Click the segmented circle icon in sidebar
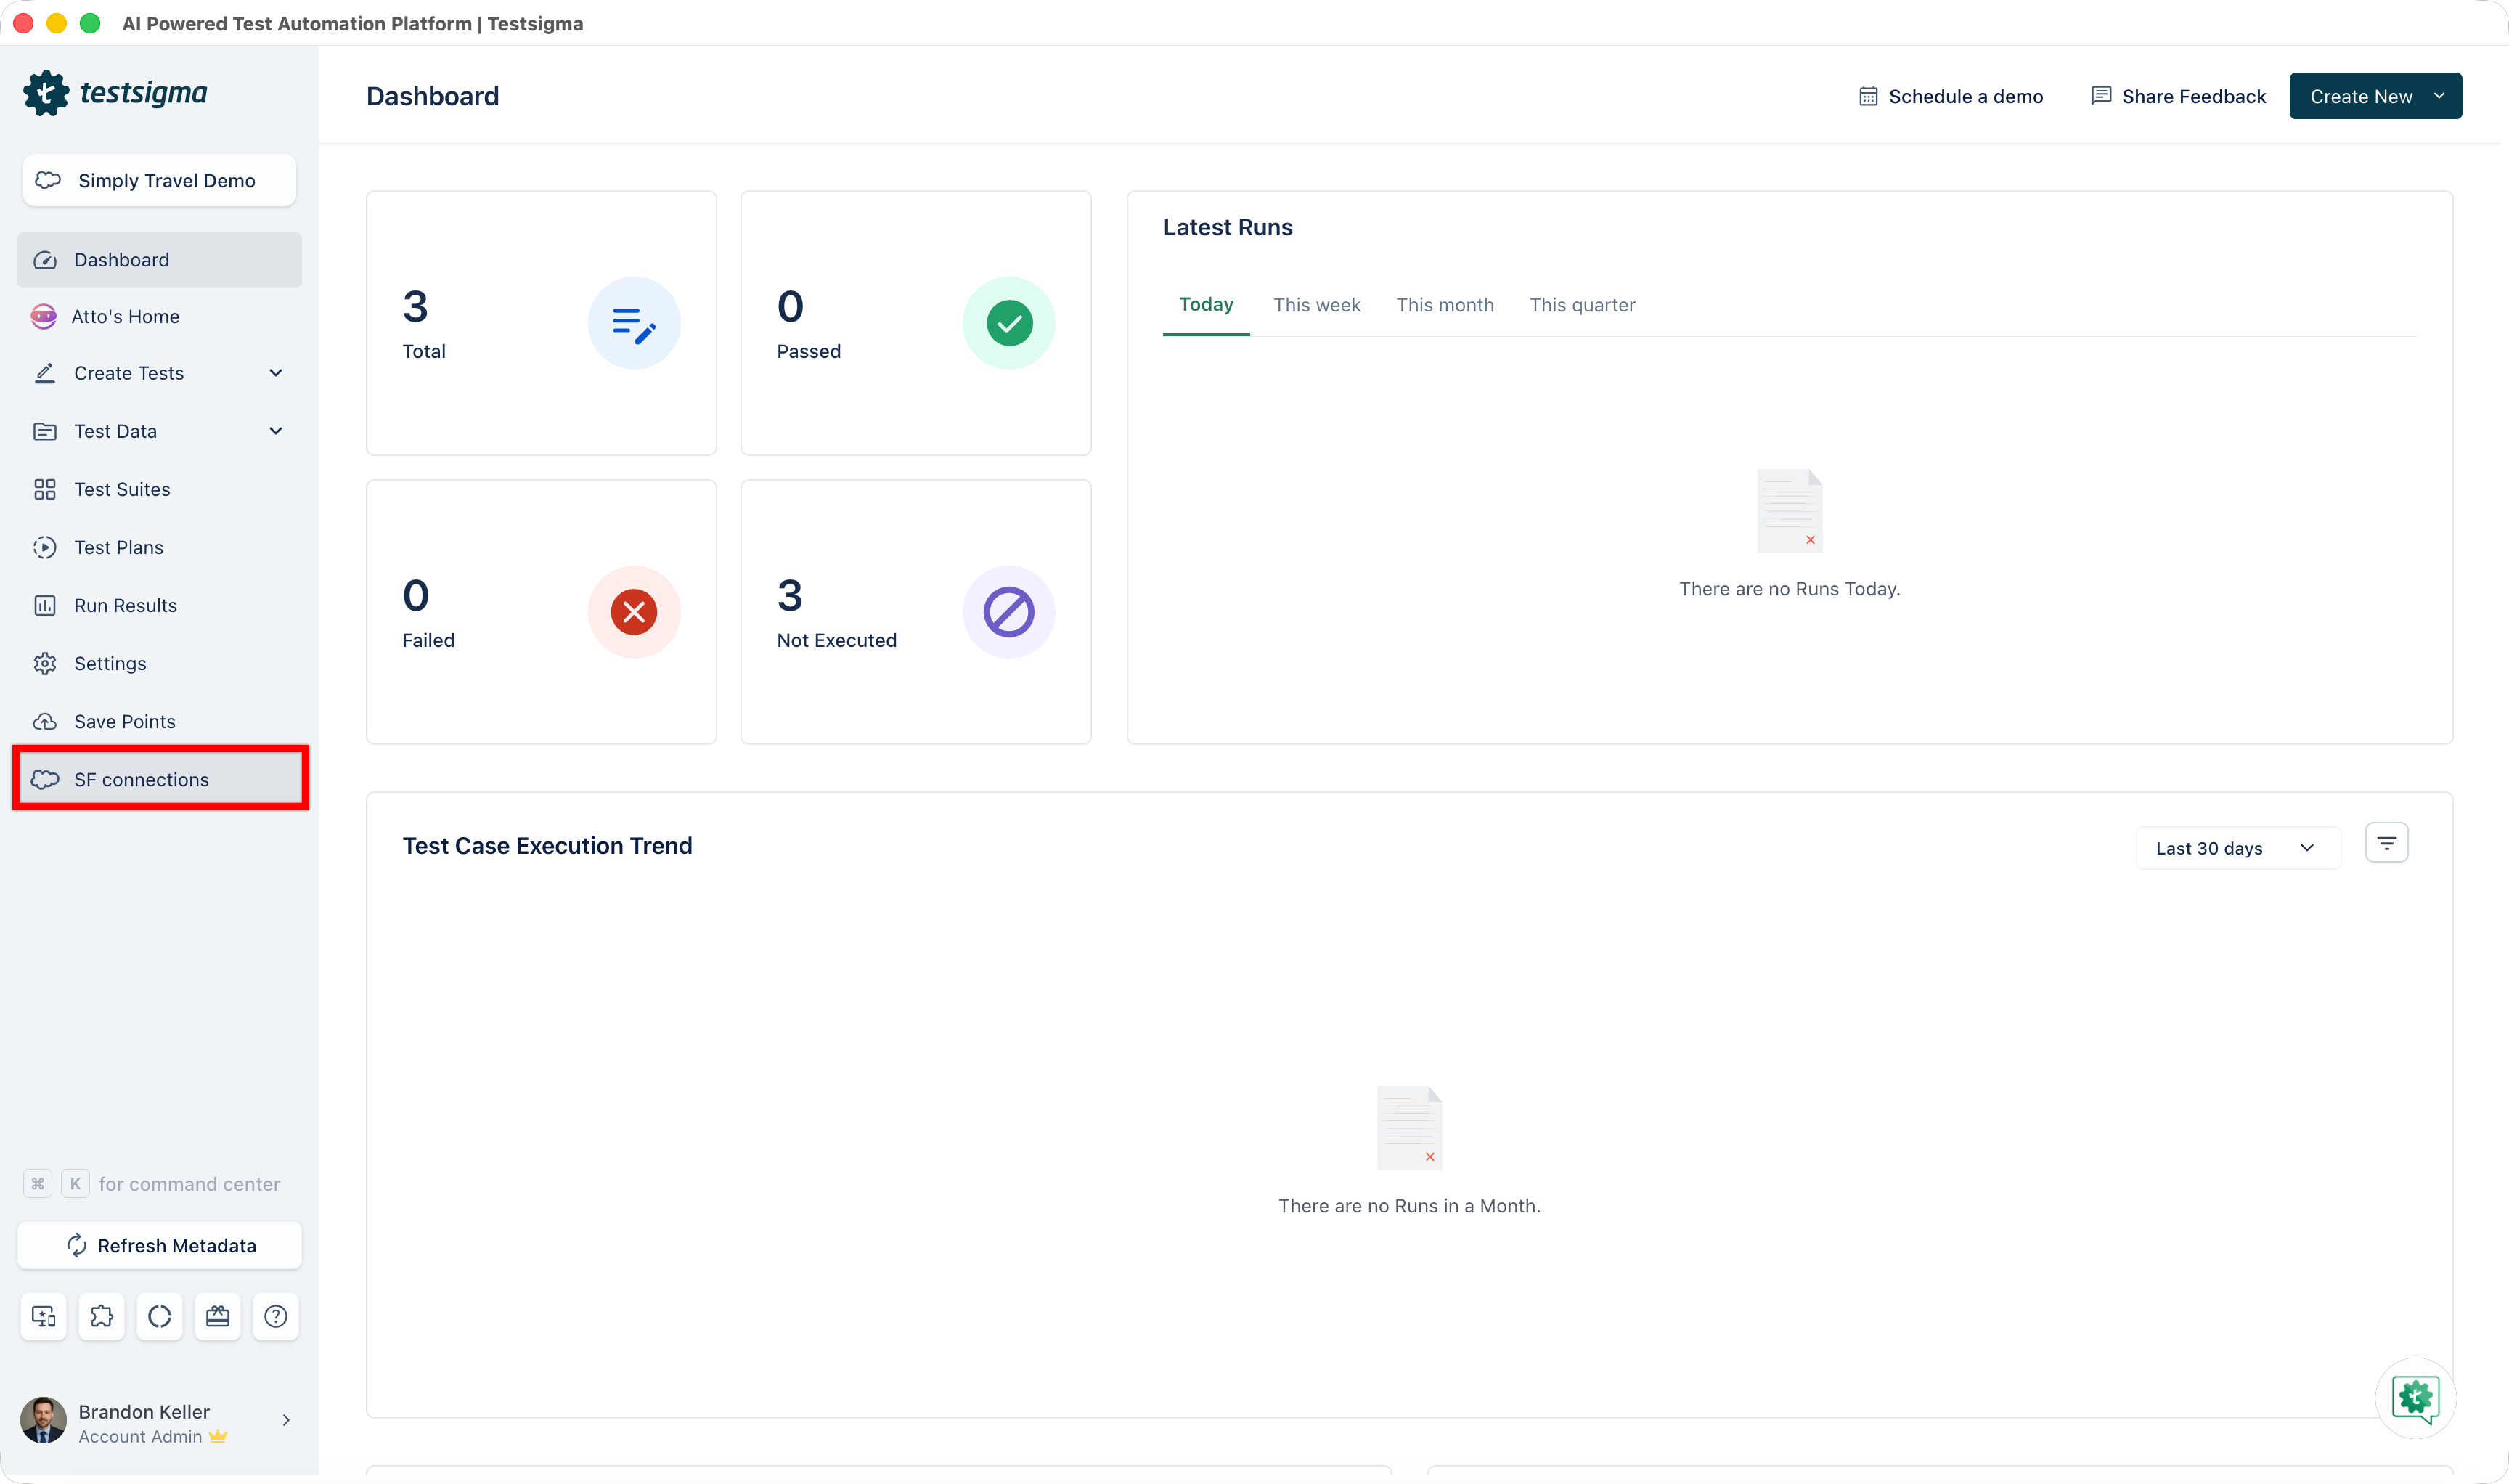The image size is (2509, 1484). 160,1316
